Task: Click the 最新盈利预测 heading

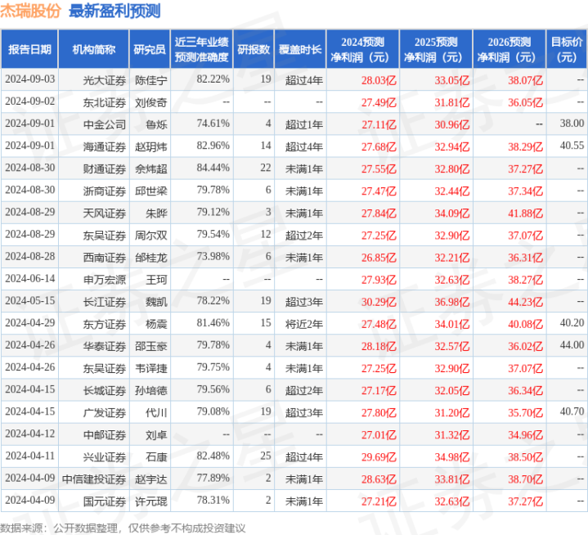Action: (114, 11)
